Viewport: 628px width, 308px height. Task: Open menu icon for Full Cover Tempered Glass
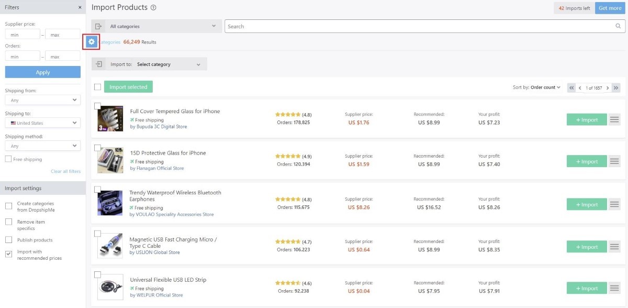(614, 119)
